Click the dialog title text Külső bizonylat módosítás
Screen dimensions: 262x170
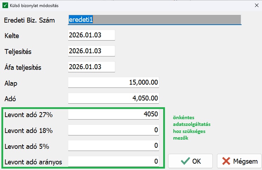[36, 6]
